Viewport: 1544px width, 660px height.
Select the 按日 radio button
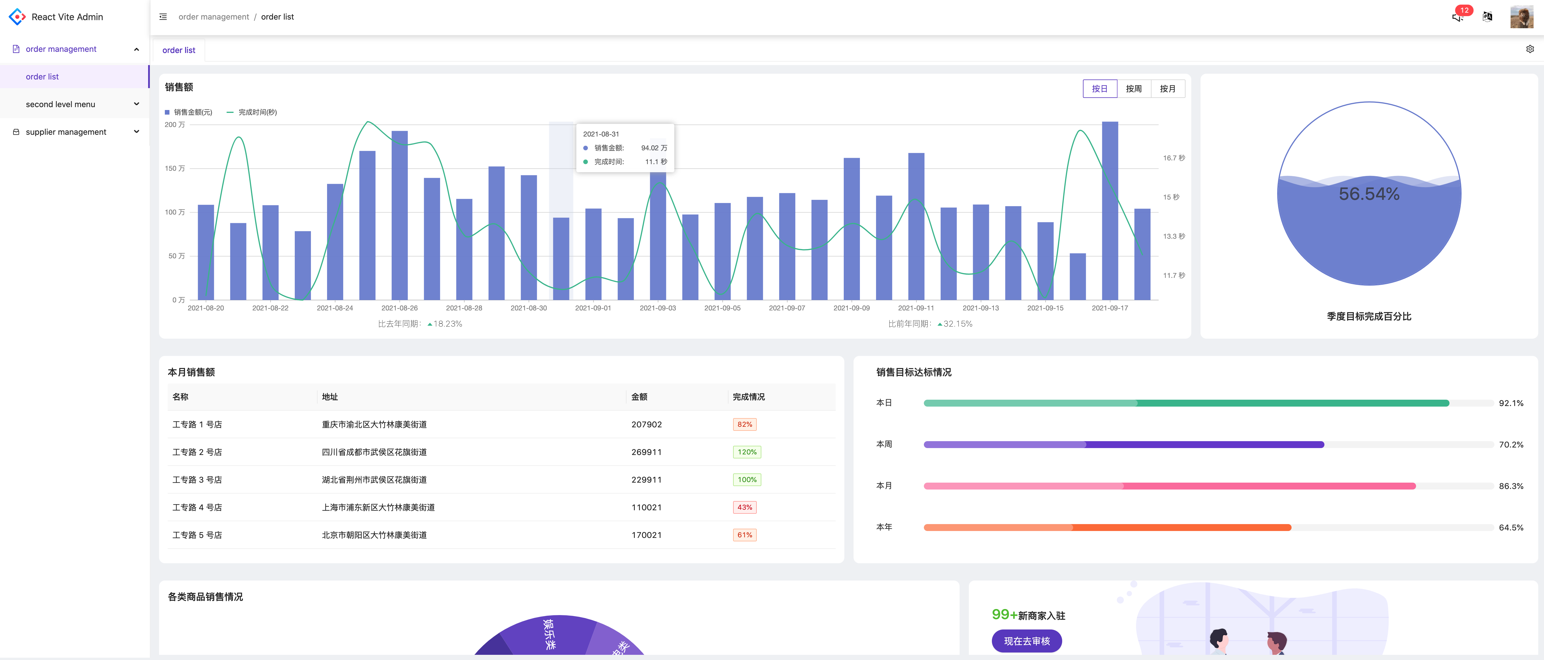[x=1099, y=89]
